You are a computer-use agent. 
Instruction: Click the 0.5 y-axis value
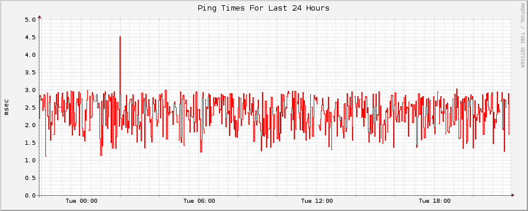(x=30, y=178)
